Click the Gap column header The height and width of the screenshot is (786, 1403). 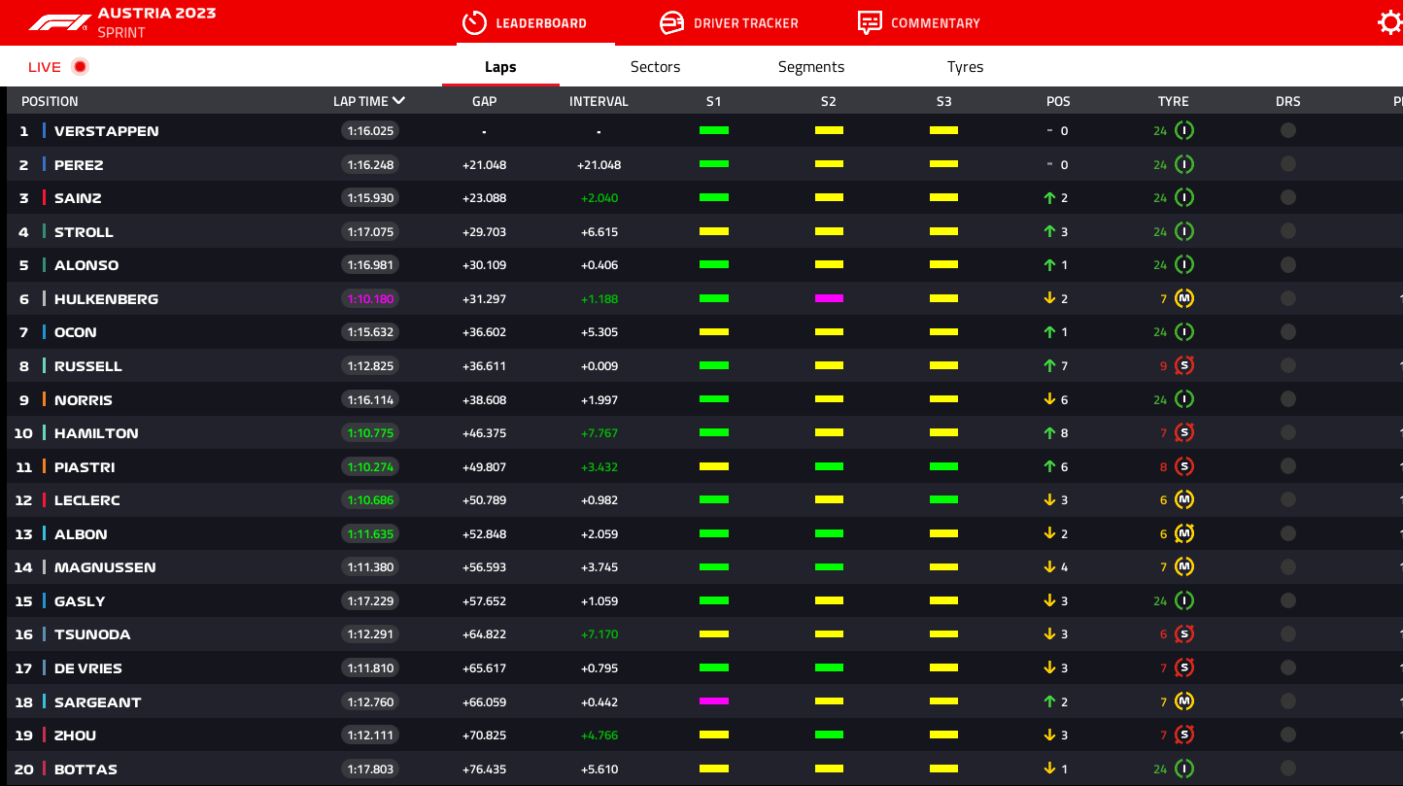tap(484, 101)
